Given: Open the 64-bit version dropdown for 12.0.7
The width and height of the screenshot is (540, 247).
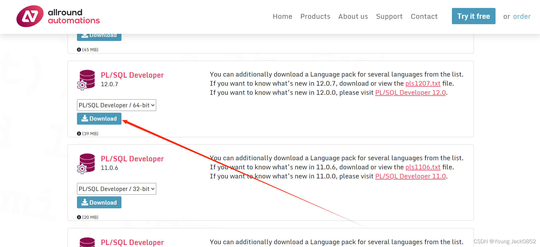Looking at the screenshot, I should [x=116, y=105].
